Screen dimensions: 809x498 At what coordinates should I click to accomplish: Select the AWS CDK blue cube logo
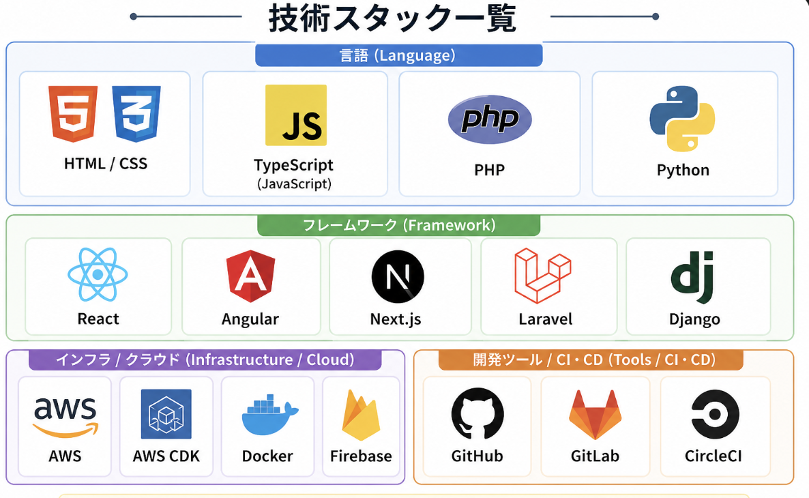pyautogui.click(x=166, y=414)
